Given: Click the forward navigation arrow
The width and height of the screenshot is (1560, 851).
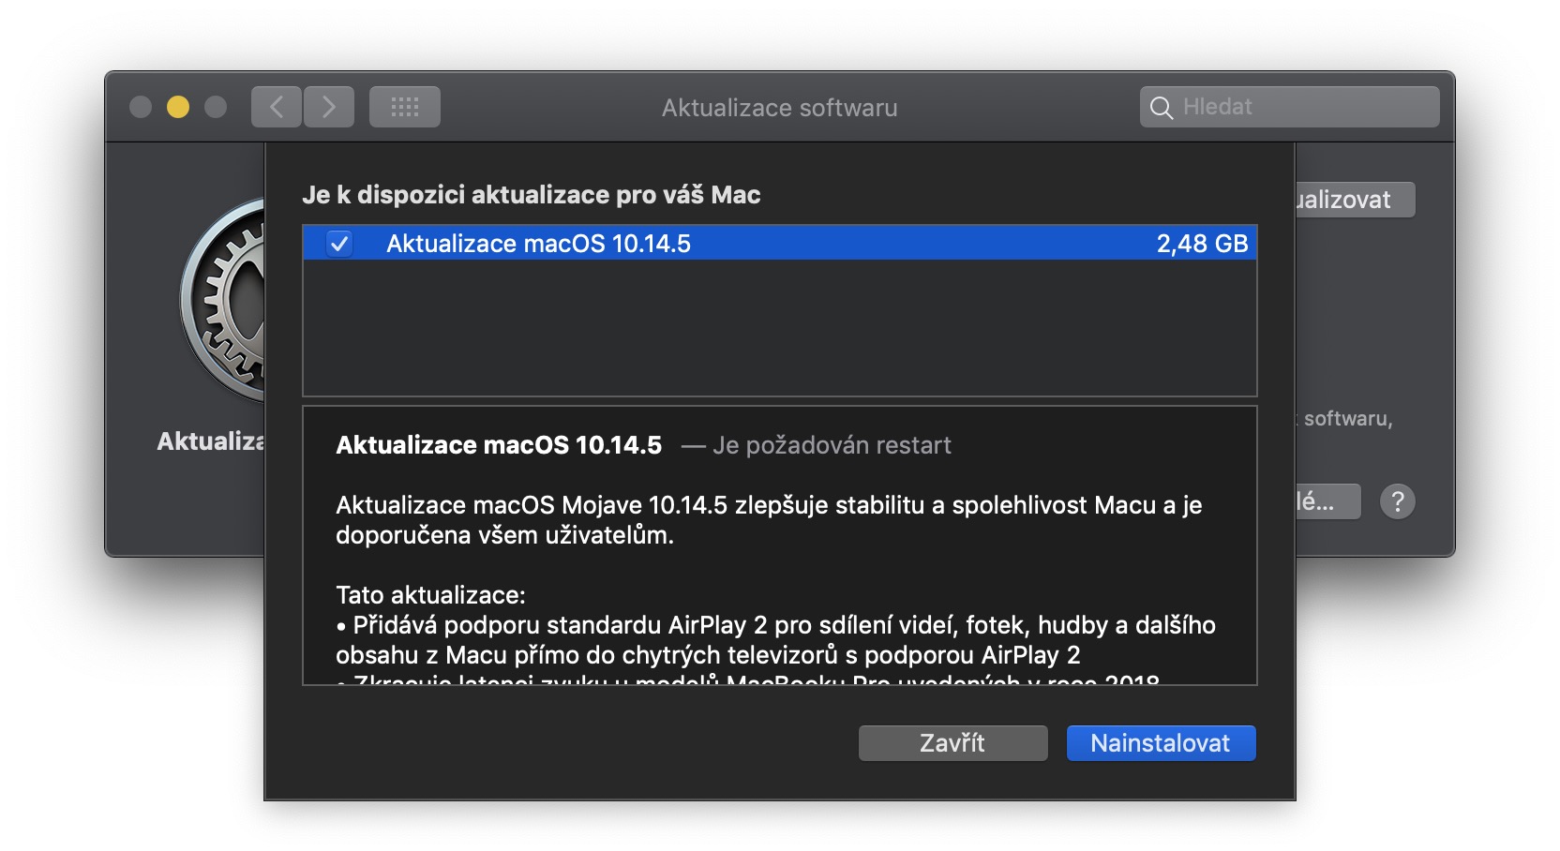Looking at the screenshot, I should click(328, 107).
